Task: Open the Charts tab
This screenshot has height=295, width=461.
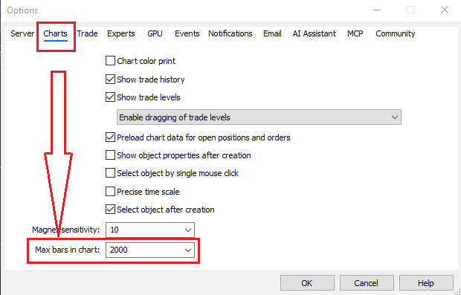Action: tap(55, 33)
